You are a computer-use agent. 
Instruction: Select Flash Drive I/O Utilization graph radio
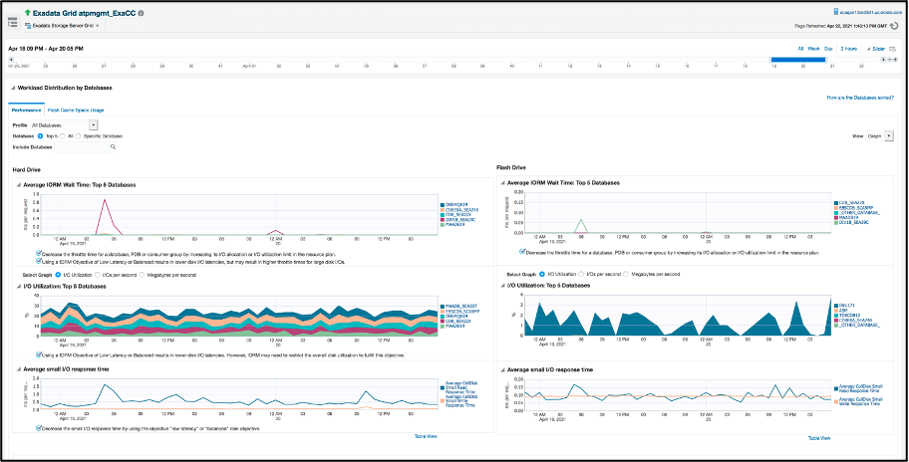tap(542, 274)
